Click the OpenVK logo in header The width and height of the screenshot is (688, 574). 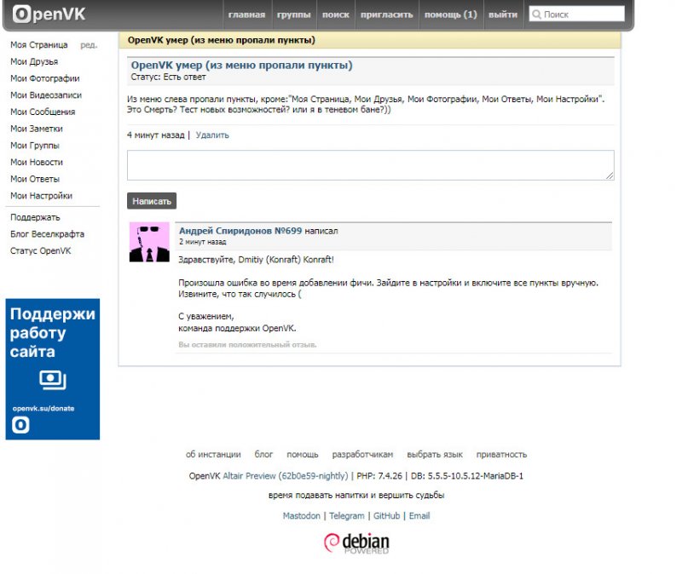point(49,14)
